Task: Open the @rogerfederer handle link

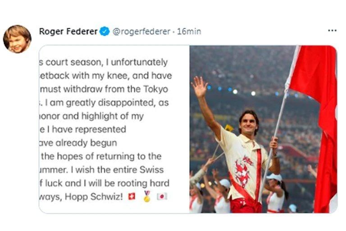Action: [141, 32]
